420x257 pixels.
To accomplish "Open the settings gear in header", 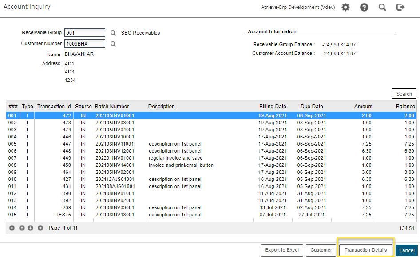I will pyautogui.click(x=345, y=7).
